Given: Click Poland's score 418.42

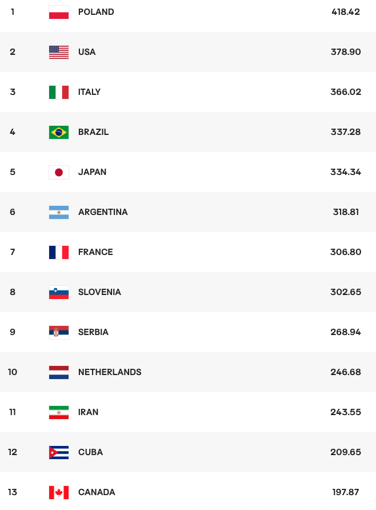Looking at the screenshot, I should pyautogui.click(x=346, y=12).
